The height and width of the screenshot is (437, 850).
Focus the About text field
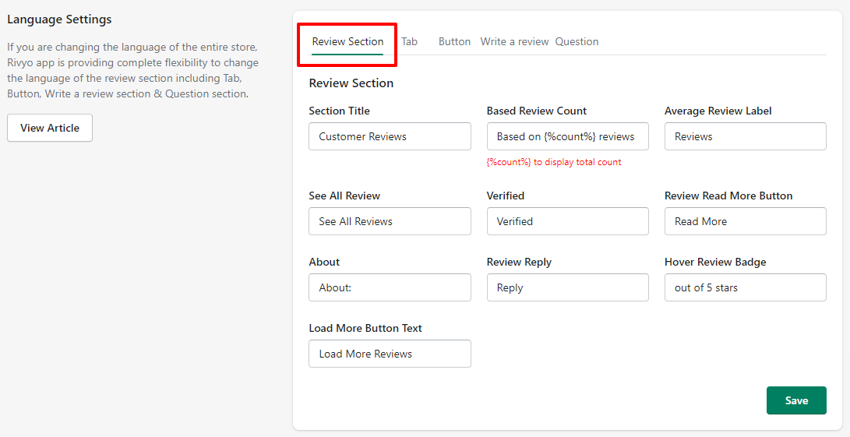click(390, 287)
